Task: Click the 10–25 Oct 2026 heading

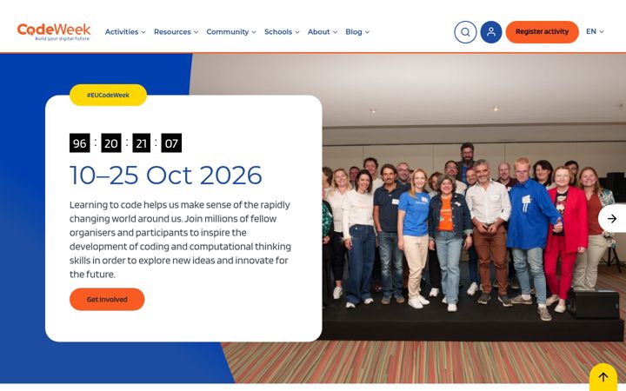Action: point(166,176)
